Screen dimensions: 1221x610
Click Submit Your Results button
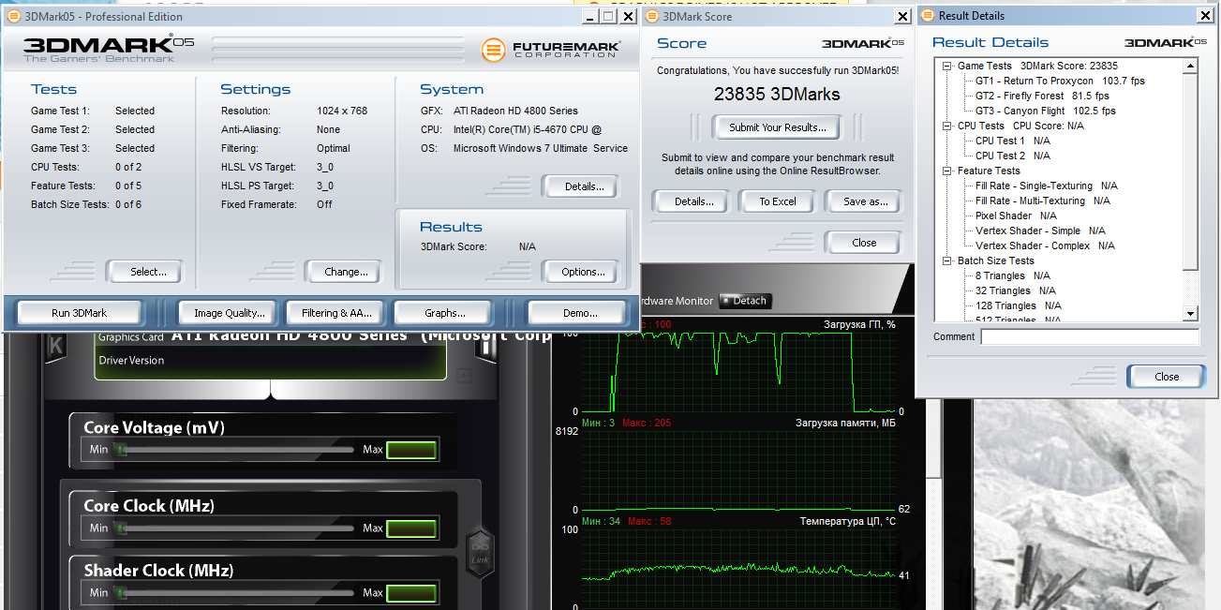[x=778, y=127]
